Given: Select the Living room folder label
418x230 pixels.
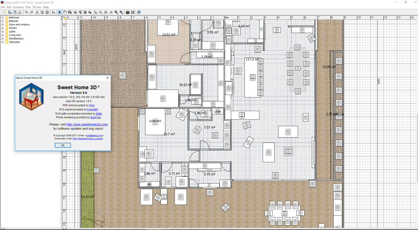Looking at the screenshot, I should [15, 35].
